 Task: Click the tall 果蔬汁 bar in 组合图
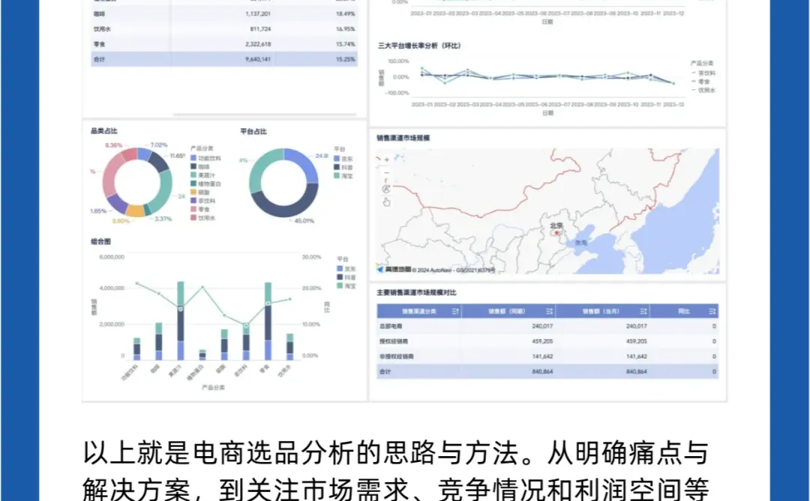point(180,321)
